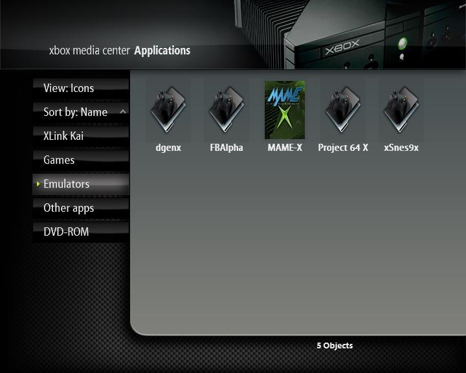Click the Applications header title
The width and height of the screenshot is (466, 373).
pos(162,51)
